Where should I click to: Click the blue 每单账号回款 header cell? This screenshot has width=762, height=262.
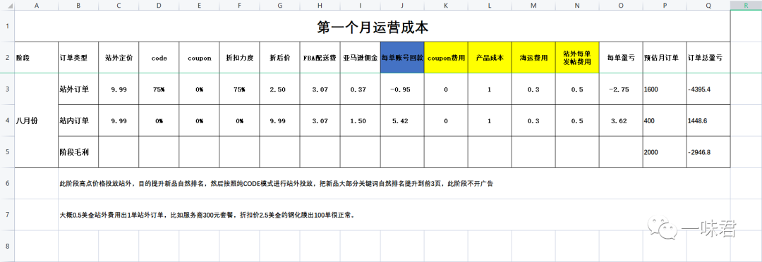click(402, 57)
